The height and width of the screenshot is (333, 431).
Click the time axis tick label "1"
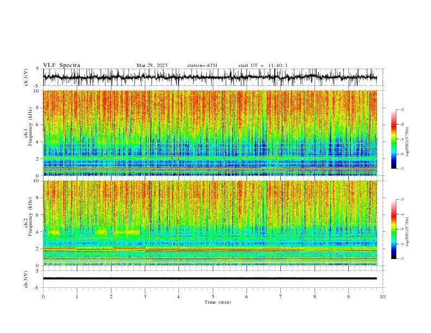(x=77, y=297)
